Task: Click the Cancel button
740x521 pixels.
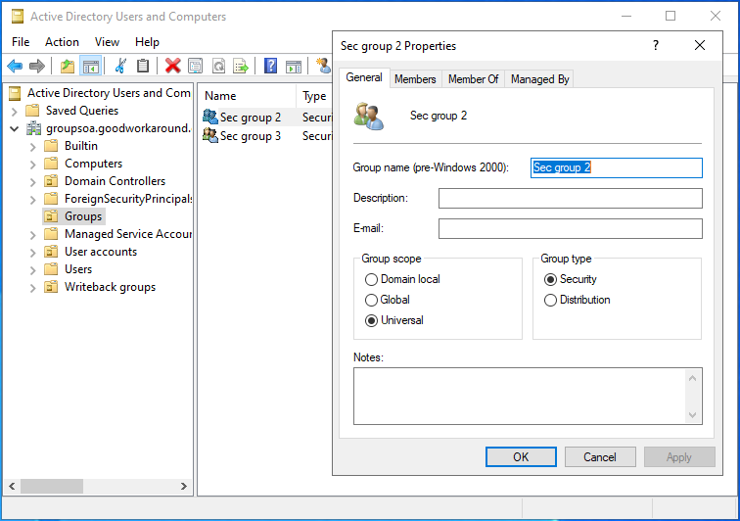Action: 600,457
